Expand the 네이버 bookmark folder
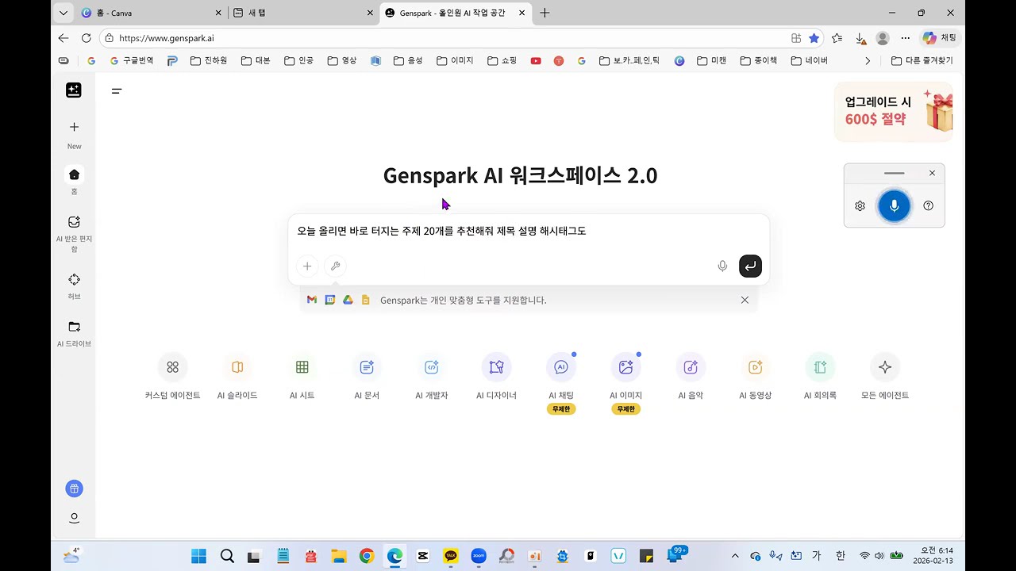This screenshot has height=571, width=1016. coord(810,60)
